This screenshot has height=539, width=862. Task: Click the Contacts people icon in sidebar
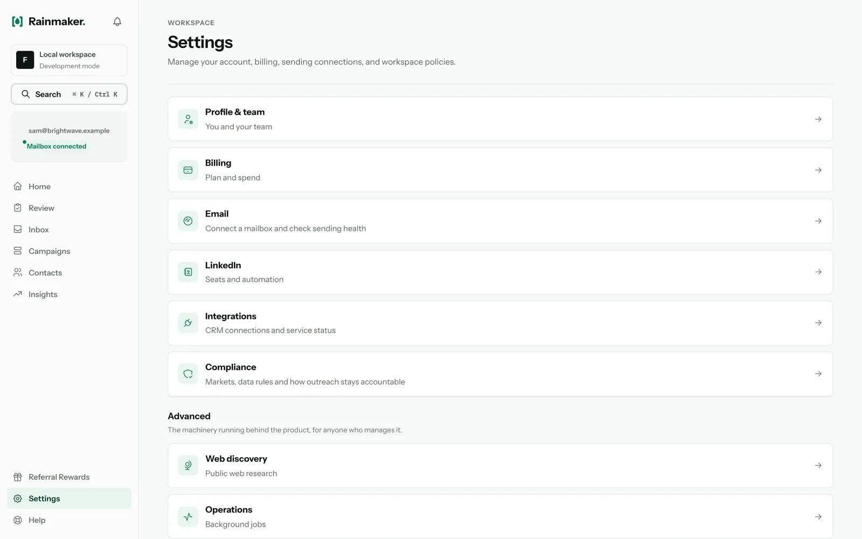point(18,273)
